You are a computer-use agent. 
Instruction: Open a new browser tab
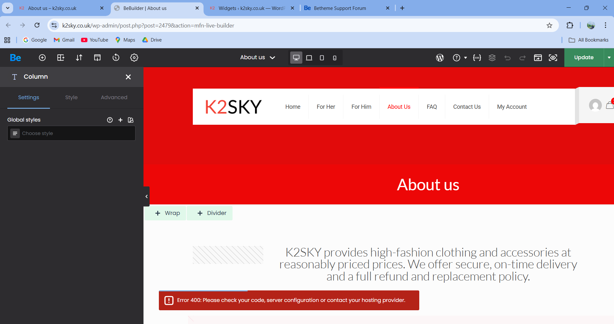pos(402,8)
